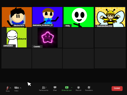Viewport: 127px width, 95px height.
Task: Click the muted microphone icon
Action: [x=8, y=88]
